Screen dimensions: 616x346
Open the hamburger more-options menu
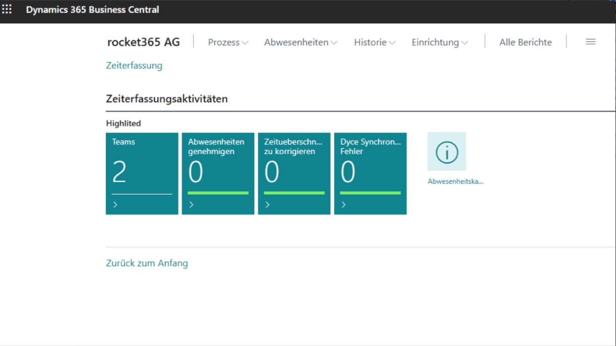591,42
